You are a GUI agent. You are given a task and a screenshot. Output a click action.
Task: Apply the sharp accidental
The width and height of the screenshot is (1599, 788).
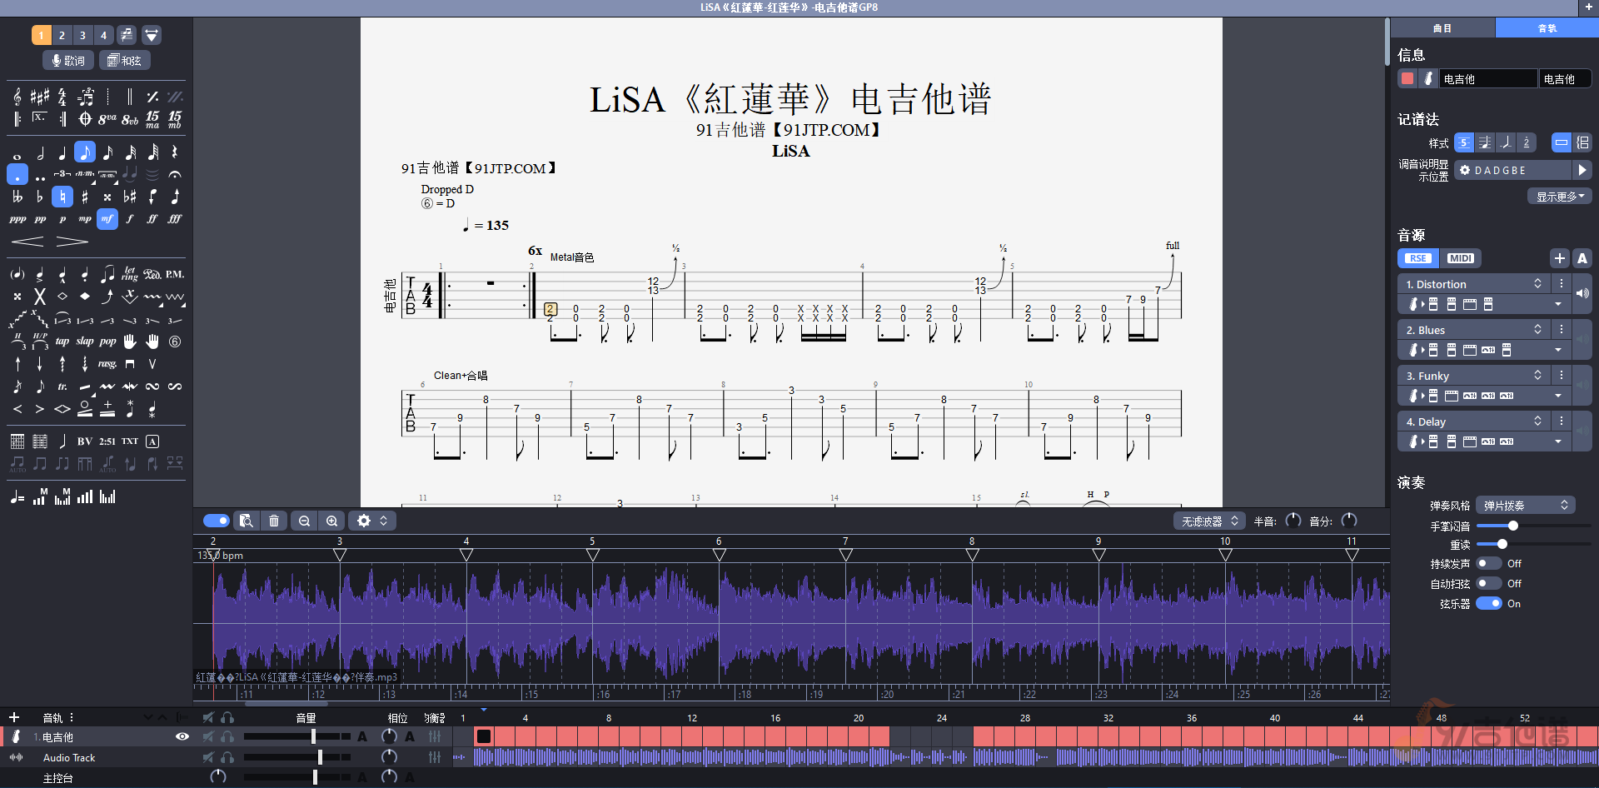pos(85,197)
